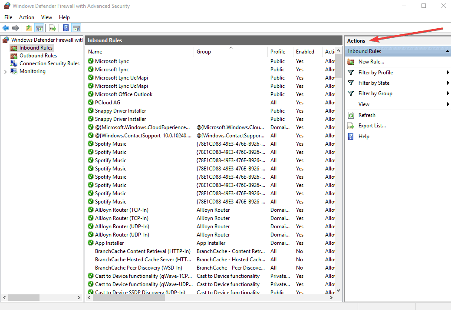Click the window title bar firewall icon
Image resolution: width=451 pixels, height=310 pixels.
tap(7, 6)
